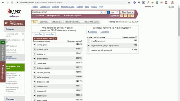Screen dimensions: 180x101
Task: Click the blue Google 'g' icon in search field
Action: [109, 12]
